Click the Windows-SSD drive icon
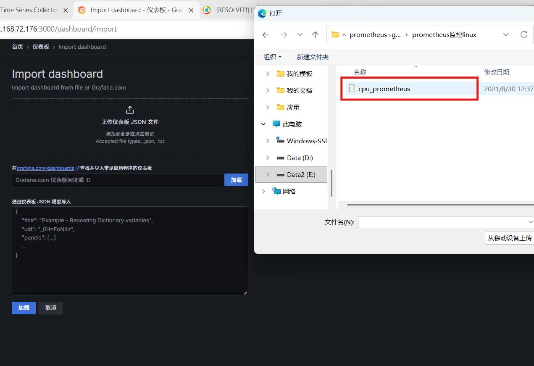Image resolution: width=534 pixels, height=366 pixels. (280, 141)
